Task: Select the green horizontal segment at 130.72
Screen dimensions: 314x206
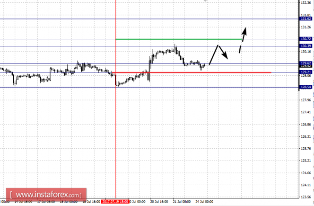Action: (x=179, y=39)
